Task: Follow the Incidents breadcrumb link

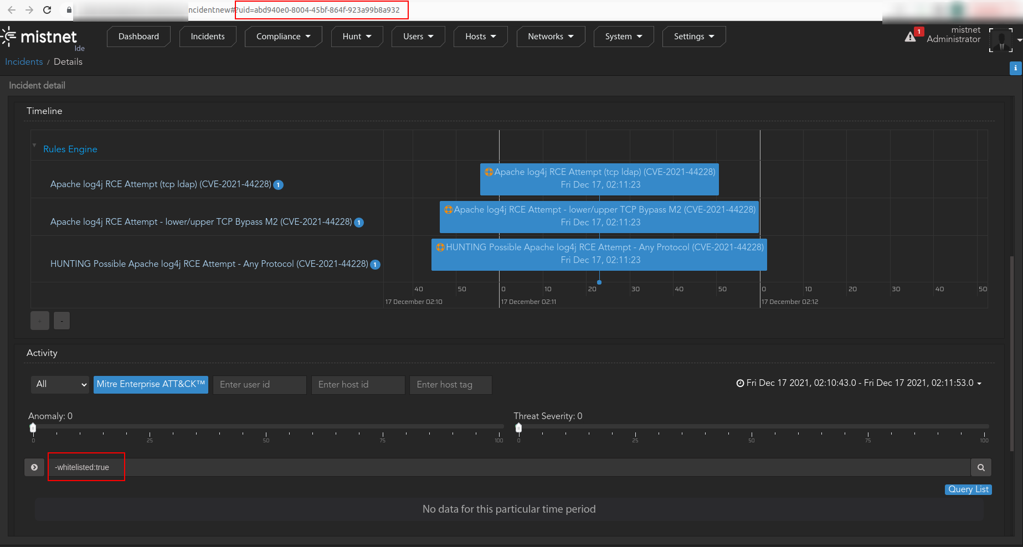Action: click(x=24, y=62)
